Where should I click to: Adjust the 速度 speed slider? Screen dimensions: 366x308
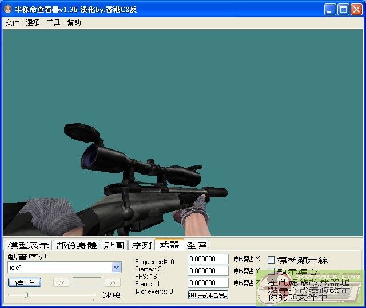[26, 295]
